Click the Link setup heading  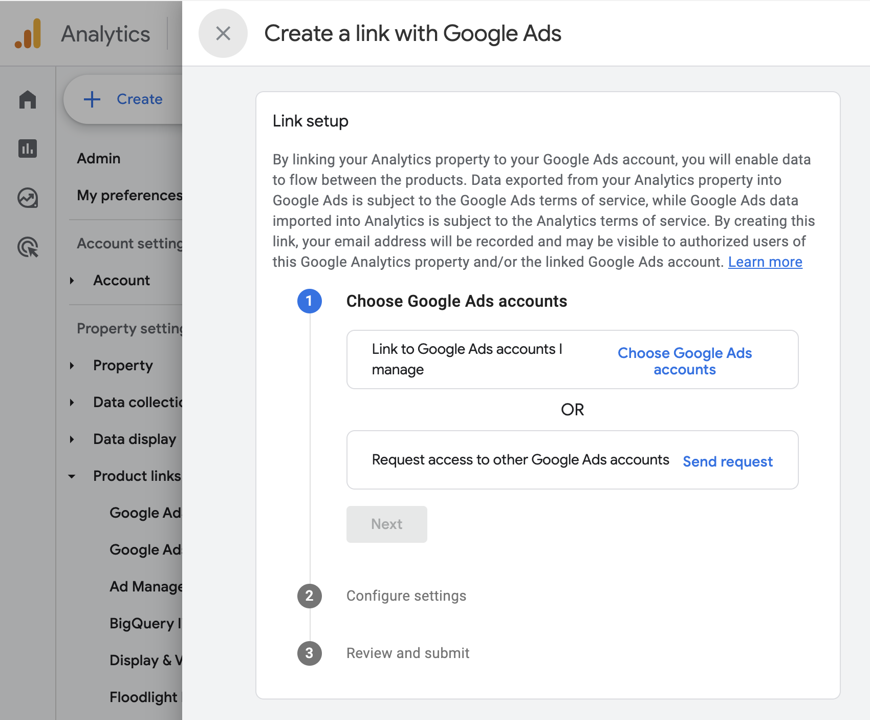[x=310, y=121]
